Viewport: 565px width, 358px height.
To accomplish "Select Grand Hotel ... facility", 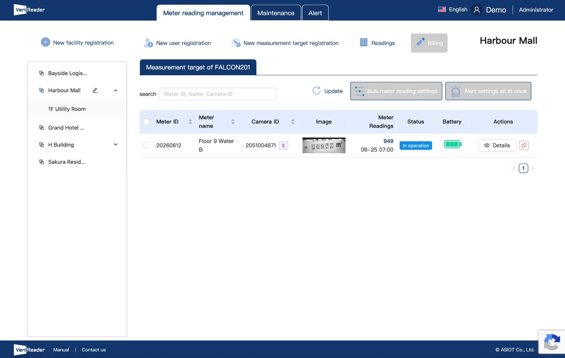I will pyautogui.click(x=66, y=128).
